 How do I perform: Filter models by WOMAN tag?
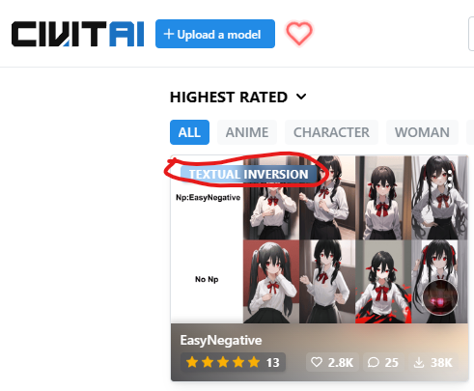422,132
